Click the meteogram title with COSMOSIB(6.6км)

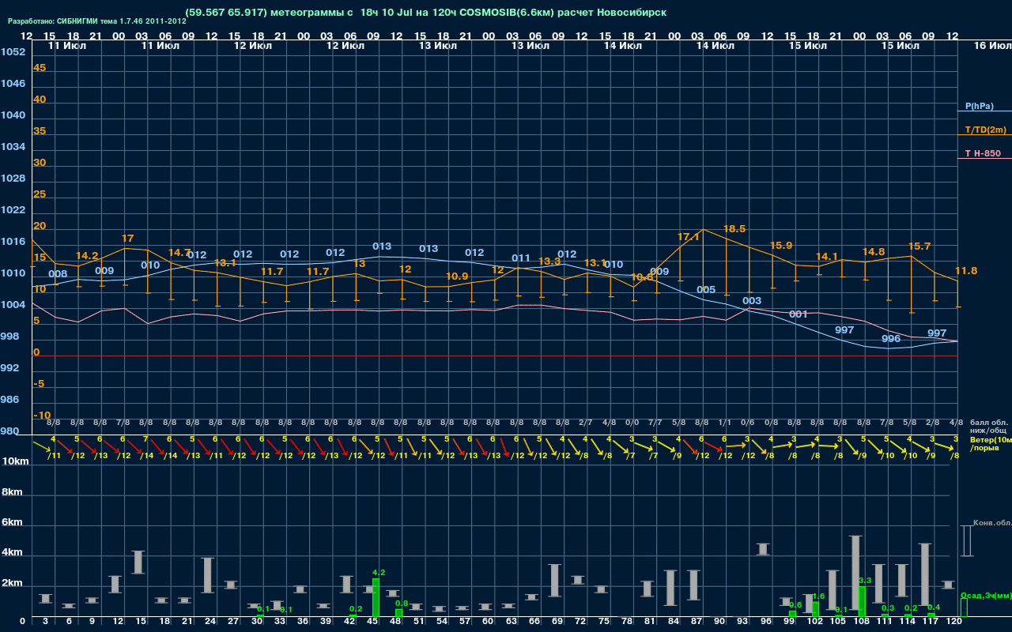pos(426,13)
